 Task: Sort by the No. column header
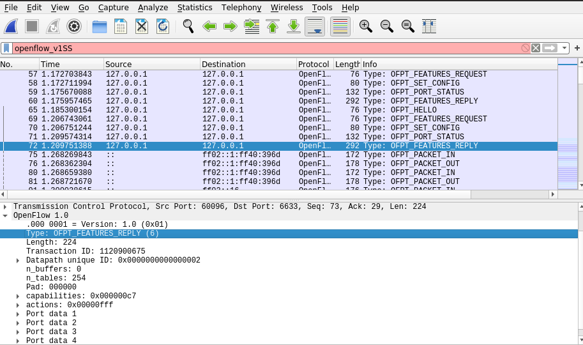pos(19,64)
